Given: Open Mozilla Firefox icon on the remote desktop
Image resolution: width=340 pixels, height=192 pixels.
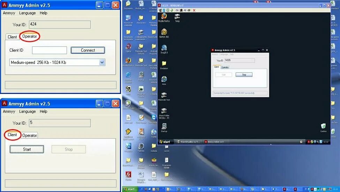Looking at the screenshot, I should click(x=164, y=18).
